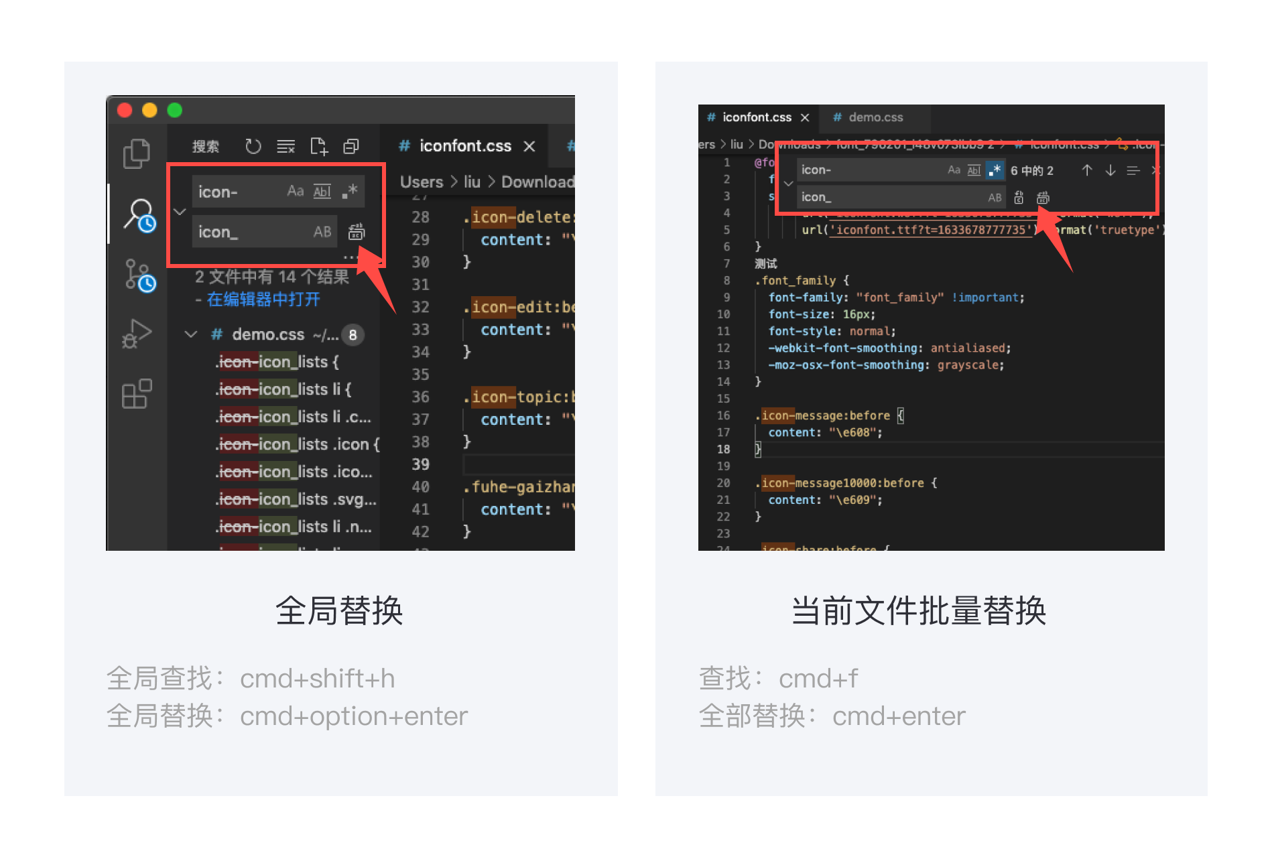Disable regex toggle in find widget

pyautogui.click(x=995, y=170)
